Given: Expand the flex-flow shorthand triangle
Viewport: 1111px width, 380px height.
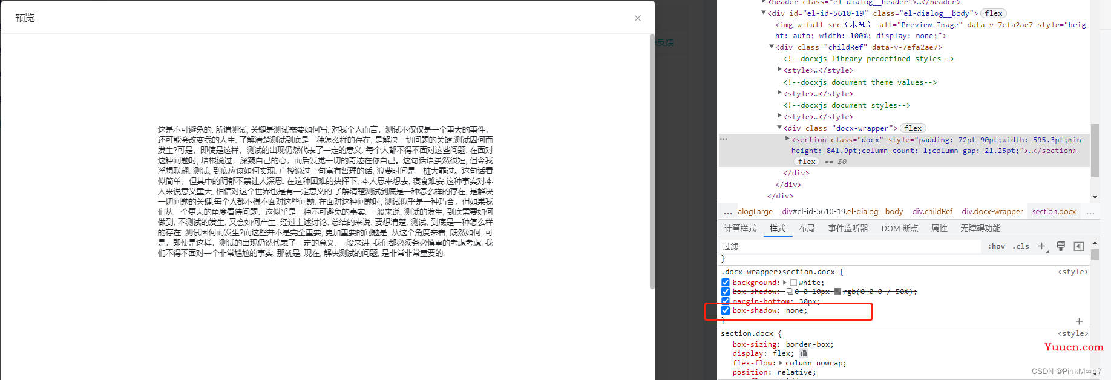Looking at the screenshot, I should coord(781,363).
